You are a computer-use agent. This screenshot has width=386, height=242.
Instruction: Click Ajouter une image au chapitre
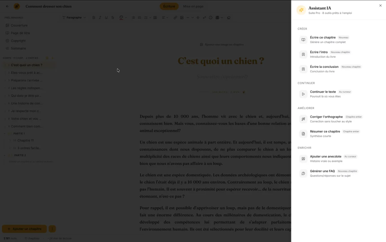click(222, 45)
